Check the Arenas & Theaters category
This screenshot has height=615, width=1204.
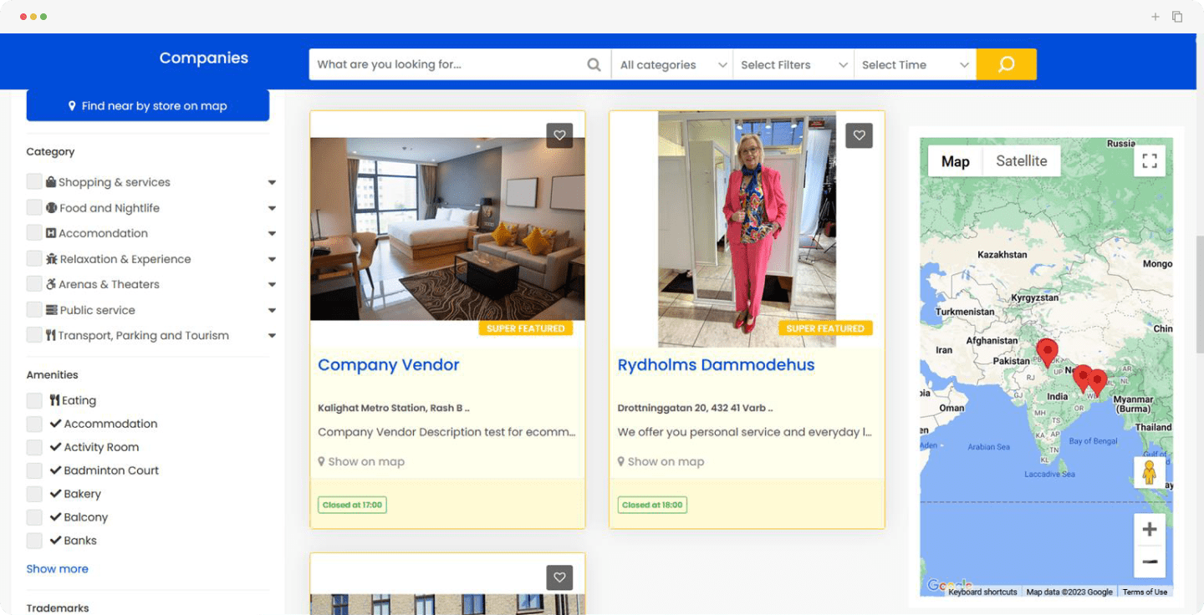coord(34,284)
